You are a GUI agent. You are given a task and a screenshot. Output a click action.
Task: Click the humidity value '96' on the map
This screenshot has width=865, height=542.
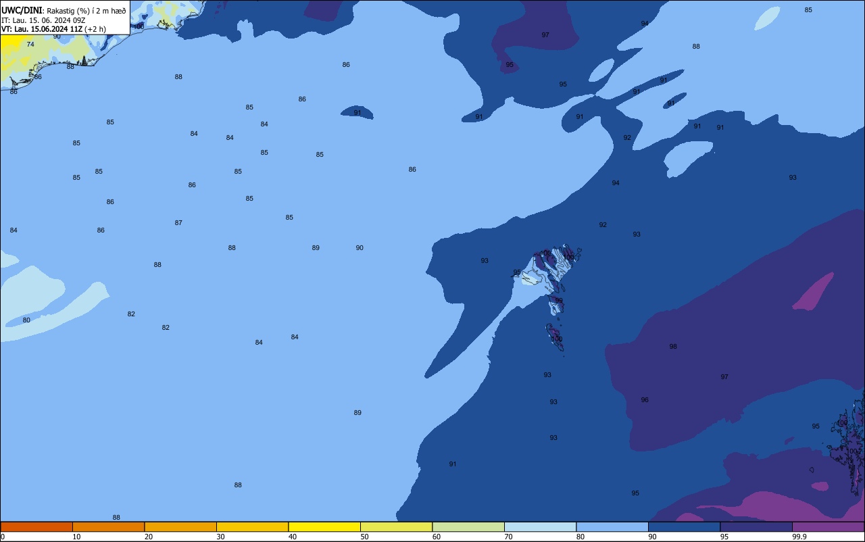645,400
